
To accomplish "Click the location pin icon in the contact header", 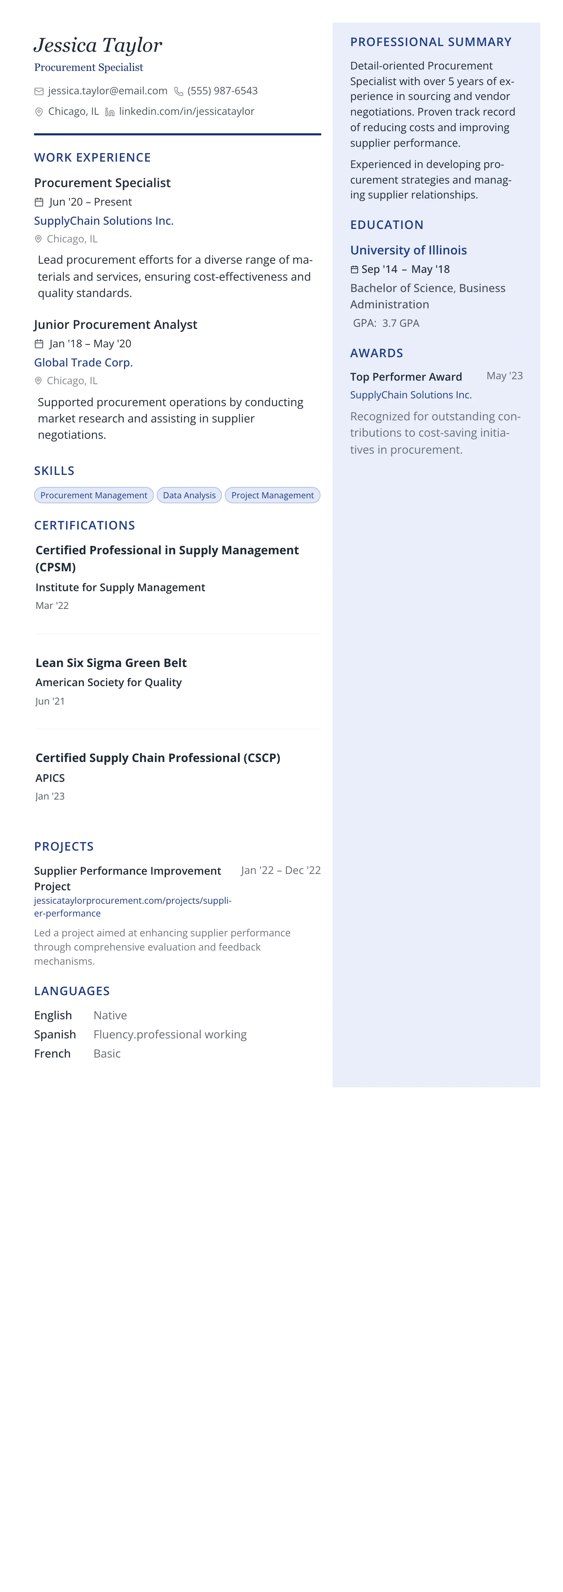I will point(39,112).
